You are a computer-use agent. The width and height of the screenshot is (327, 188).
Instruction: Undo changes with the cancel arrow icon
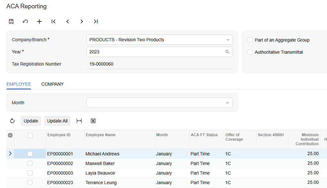(25, 21)
